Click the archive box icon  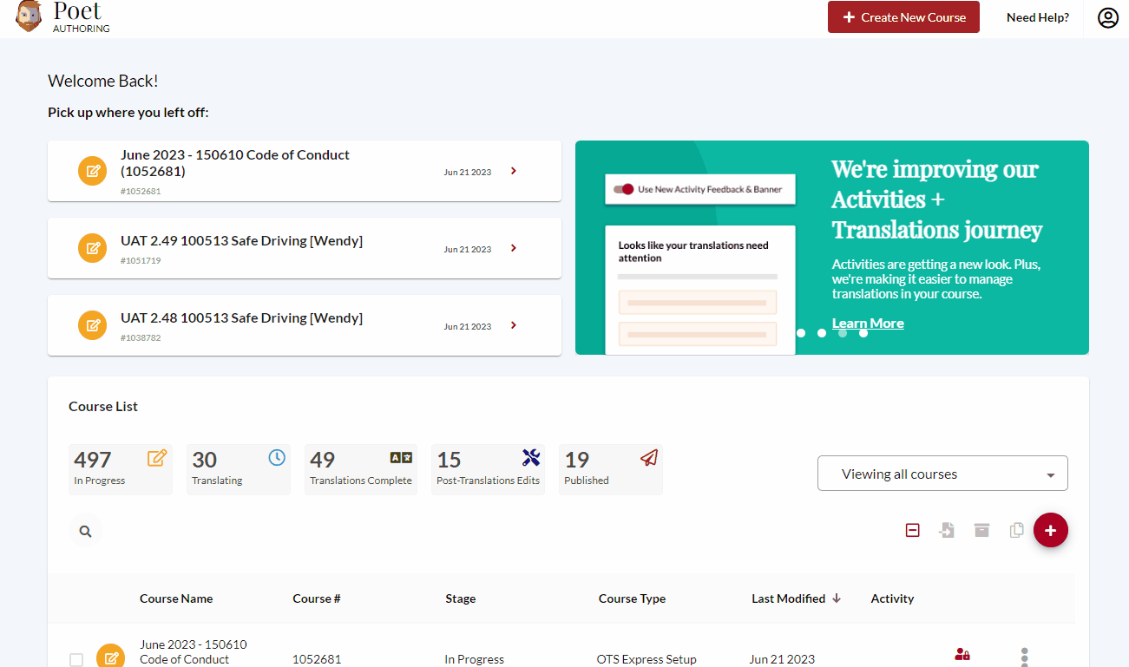[981, 530]
